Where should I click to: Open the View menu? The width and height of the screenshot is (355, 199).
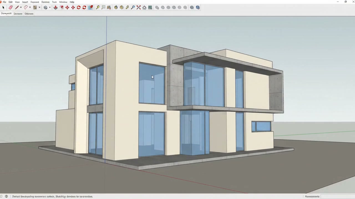[17, 2]
